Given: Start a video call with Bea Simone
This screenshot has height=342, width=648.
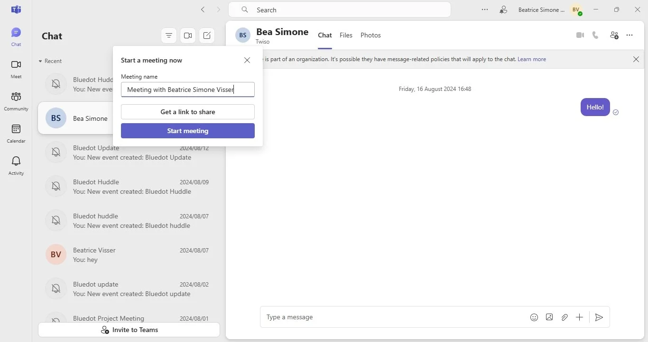Looking at the screenshot, I should click(x=580, y=35).
